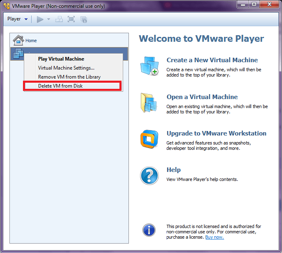
Task: Close the VMware Player window
Action: [x=269, y=5]
